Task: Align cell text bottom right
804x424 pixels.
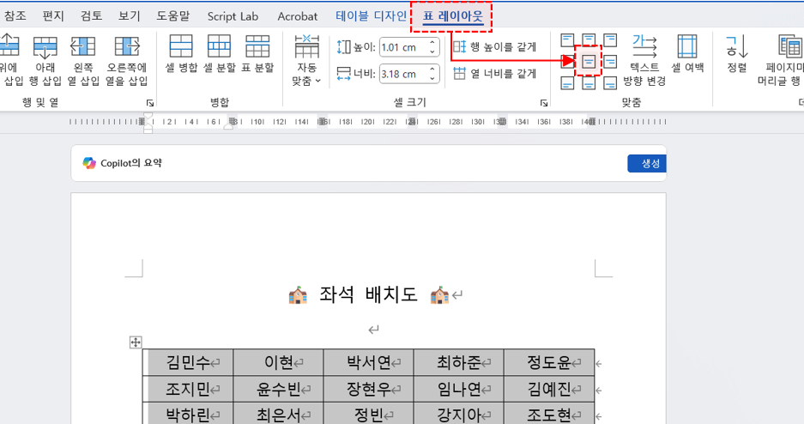Action: coord(610,83)
